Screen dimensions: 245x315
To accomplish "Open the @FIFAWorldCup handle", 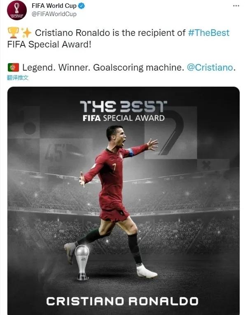I will [54, 14].
